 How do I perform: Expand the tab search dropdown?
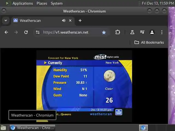coord(6,20)
